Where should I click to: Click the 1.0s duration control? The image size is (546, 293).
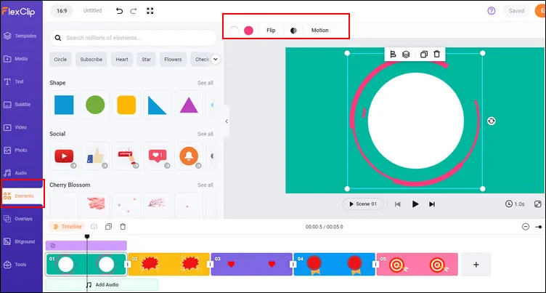tap(515, 204)
